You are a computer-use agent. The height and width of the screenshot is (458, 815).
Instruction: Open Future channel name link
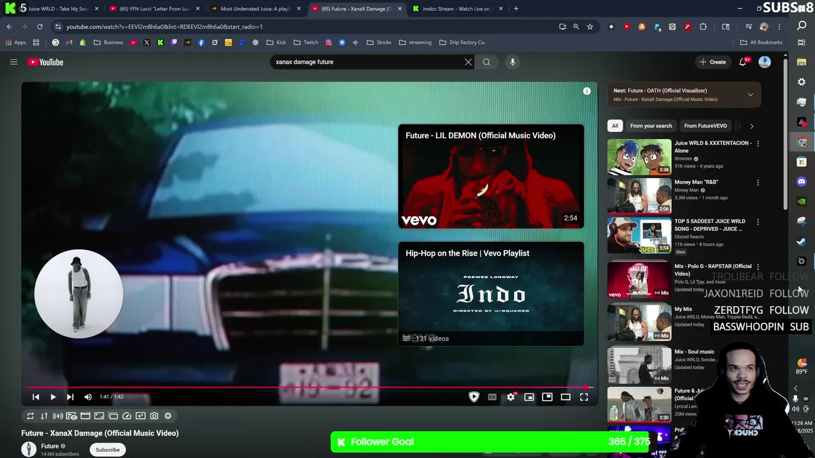(50, 446)
